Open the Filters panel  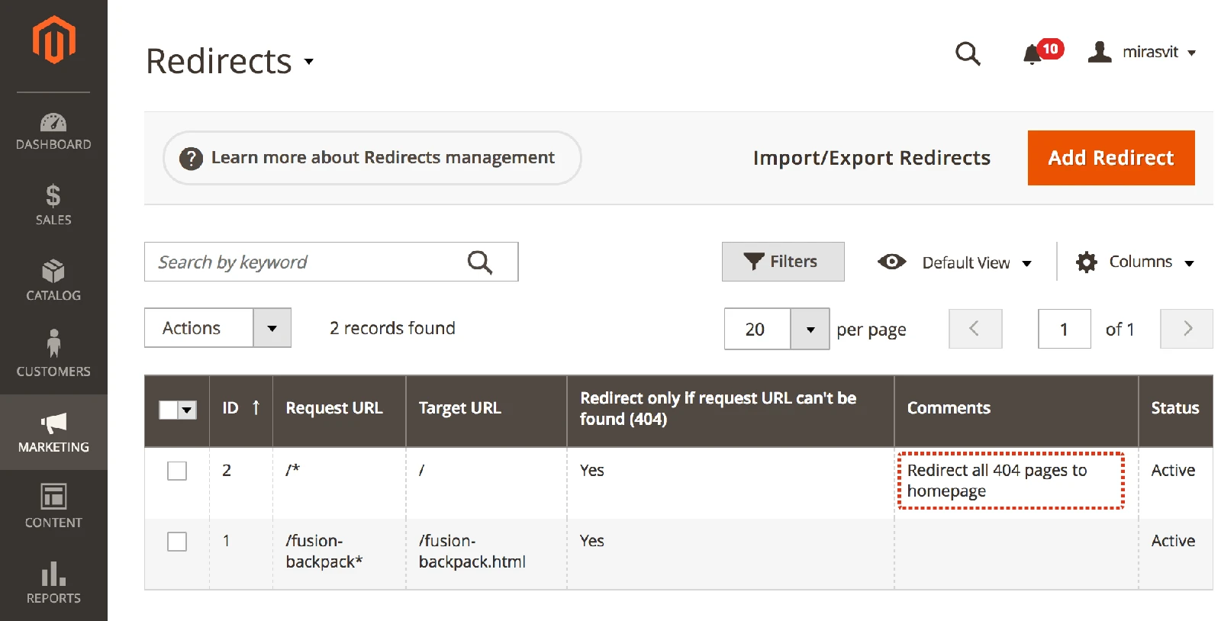[783, 262]
